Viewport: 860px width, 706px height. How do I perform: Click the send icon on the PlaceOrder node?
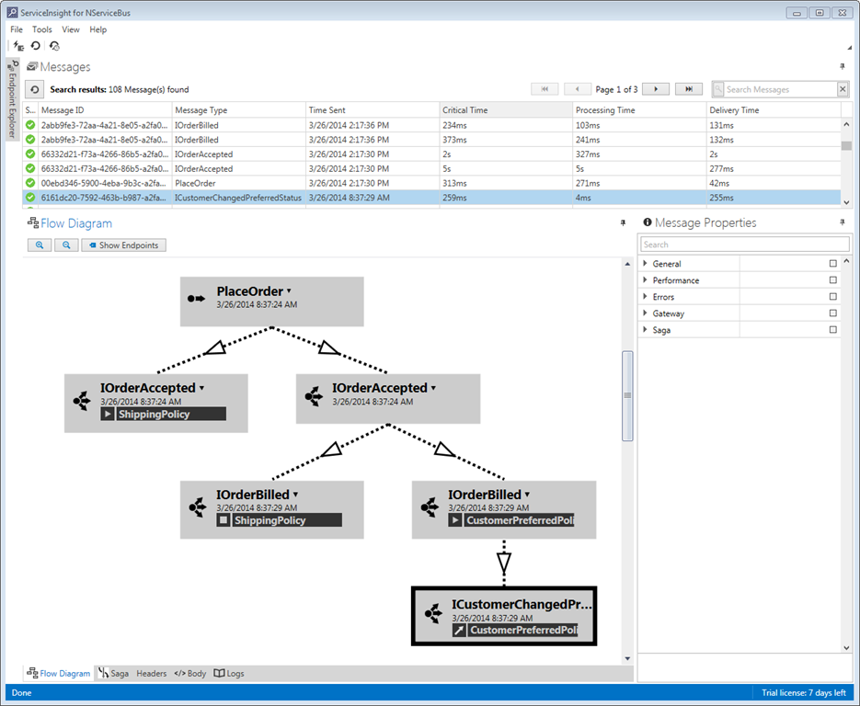coord(196,299)
